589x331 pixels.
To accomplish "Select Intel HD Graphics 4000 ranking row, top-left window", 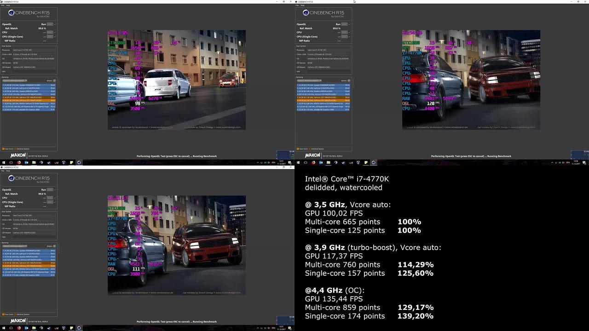I will [x=29, y=109].
